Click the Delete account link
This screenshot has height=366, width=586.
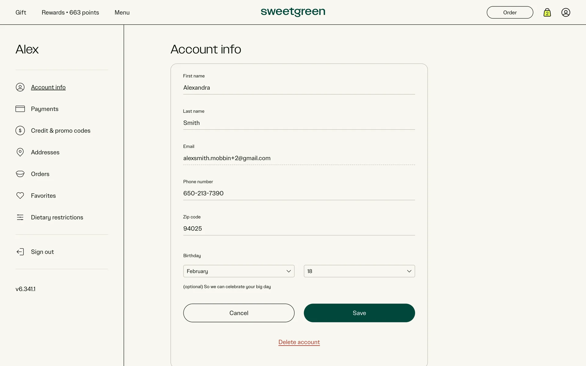[299, 342]
